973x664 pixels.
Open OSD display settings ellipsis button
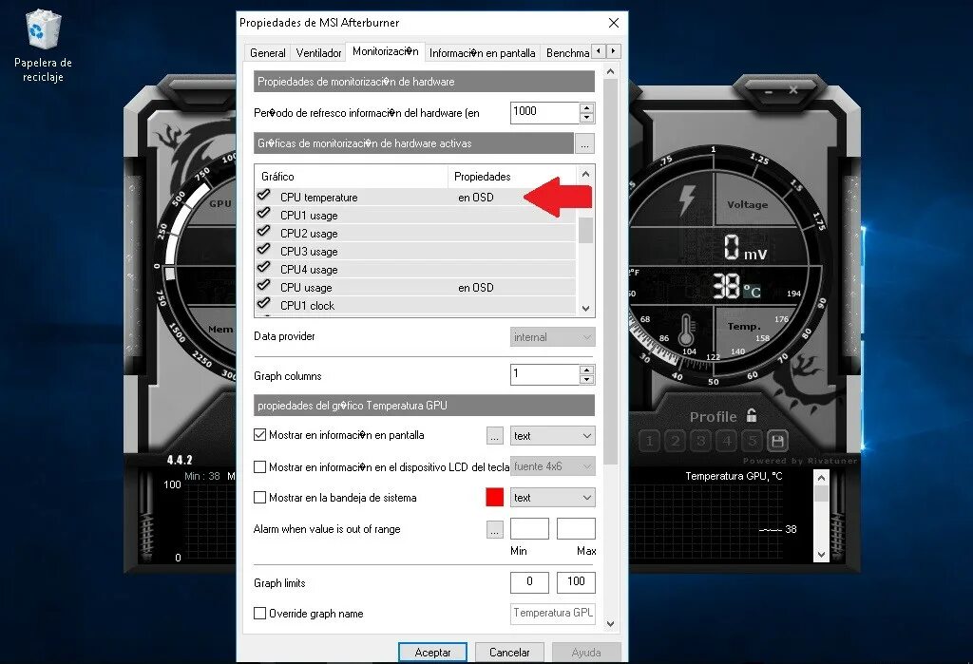click(494, 436)
